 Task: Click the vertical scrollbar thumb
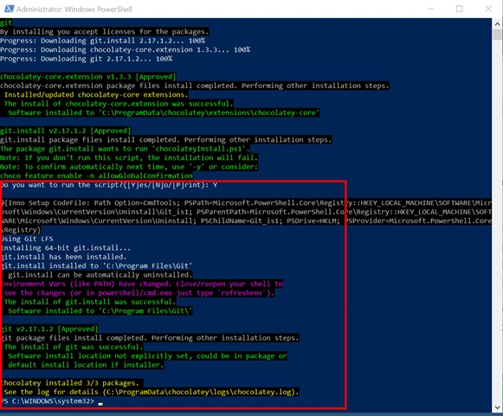click(x=497, y=35)
